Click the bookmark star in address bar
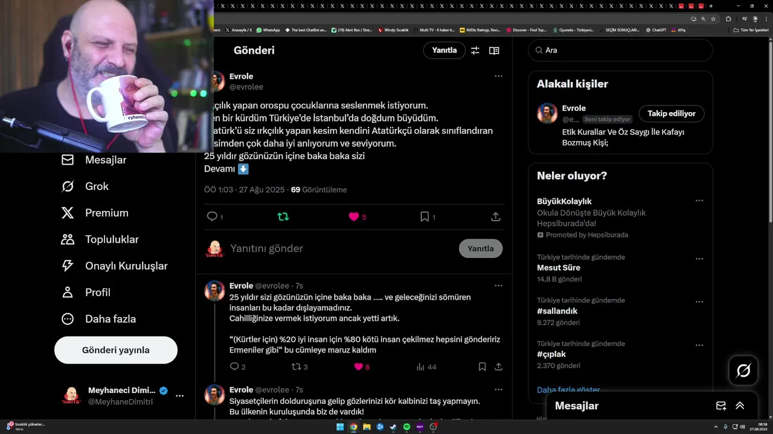 pyautogui.click(x=713, y=19)
